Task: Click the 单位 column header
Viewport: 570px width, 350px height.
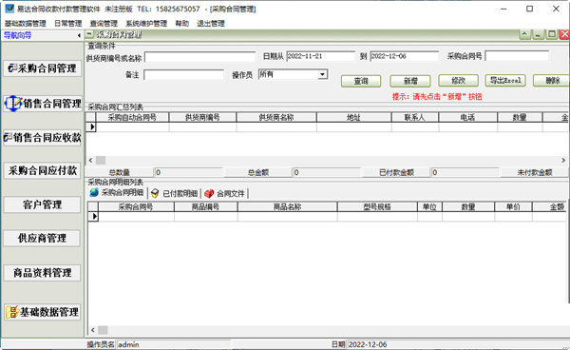Action: 429,207
